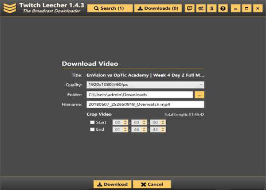The width and height of the screenshot is (266, 190).
Task: Click the Download button at bottom
Action: pos(112,184)
